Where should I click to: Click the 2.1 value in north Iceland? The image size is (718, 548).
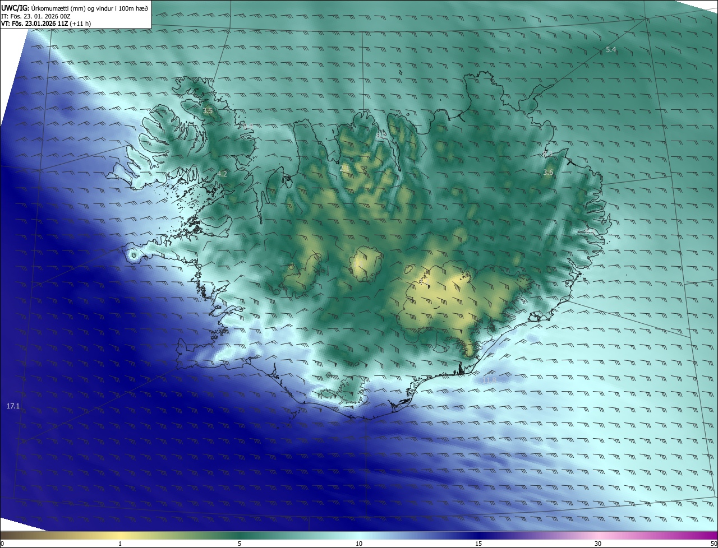345,168
